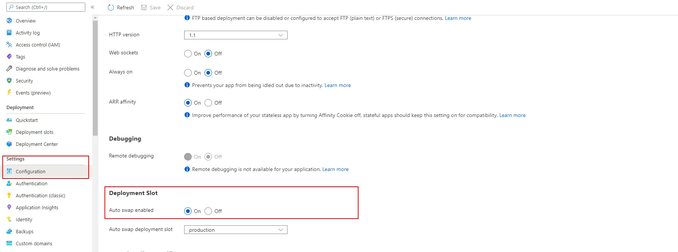Set ARR affinity to Off

(x=208, y=103)
